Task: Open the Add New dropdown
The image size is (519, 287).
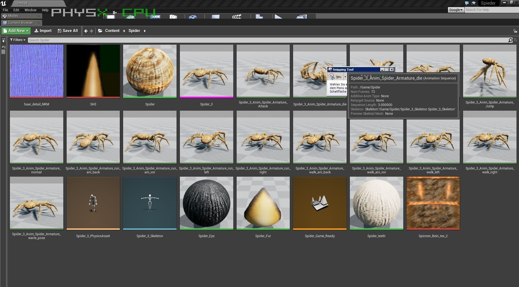Action: point(16,31)
